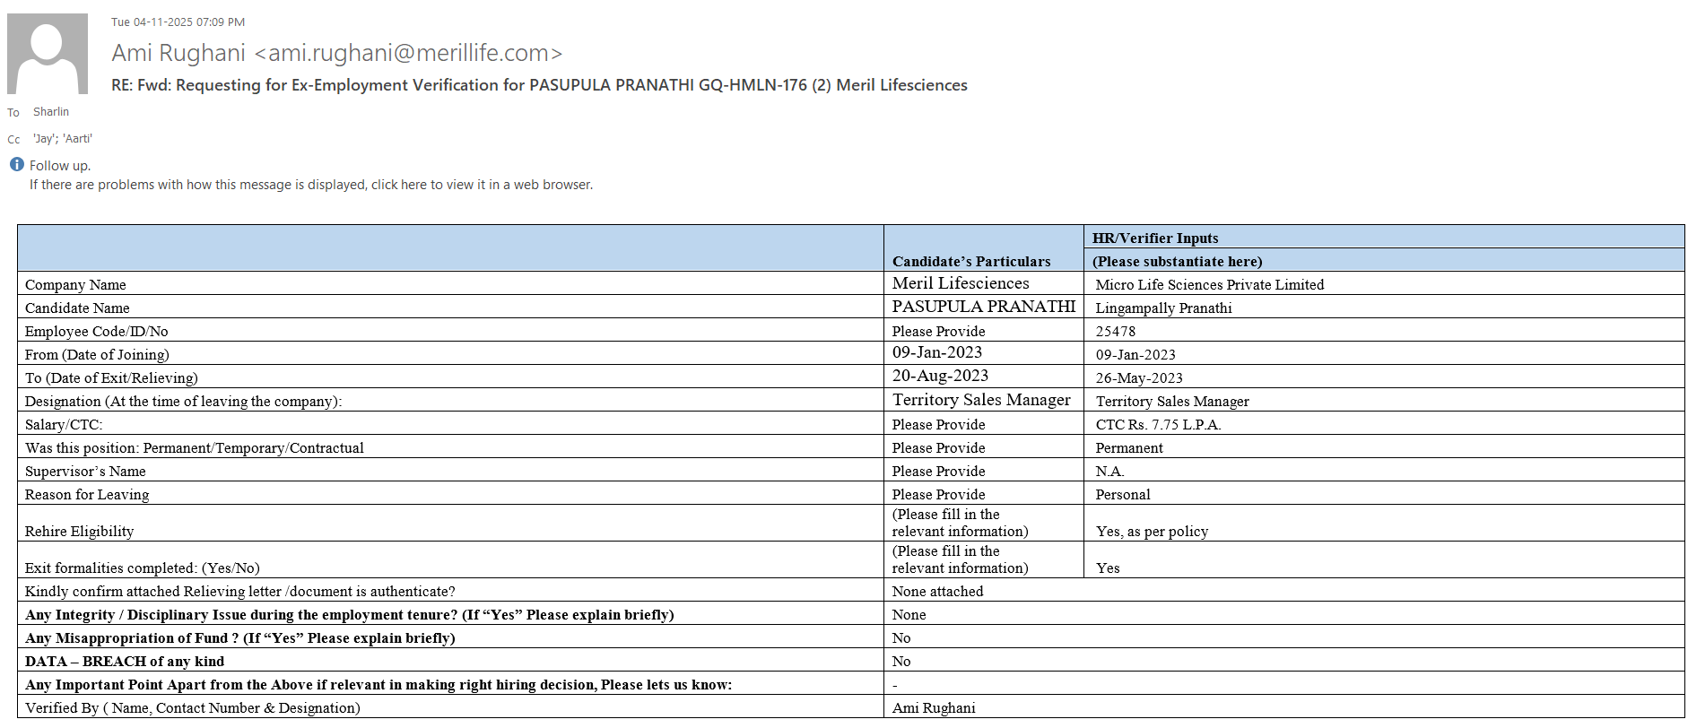Click the blue info icon beside Follow up
The height and width of the screenshot is (728, 1688).
tap(16, 165)
